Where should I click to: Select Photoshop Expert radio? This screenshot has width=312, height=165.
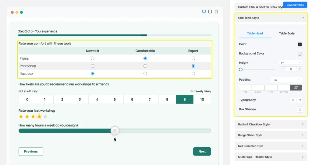[x=193, y=66]
